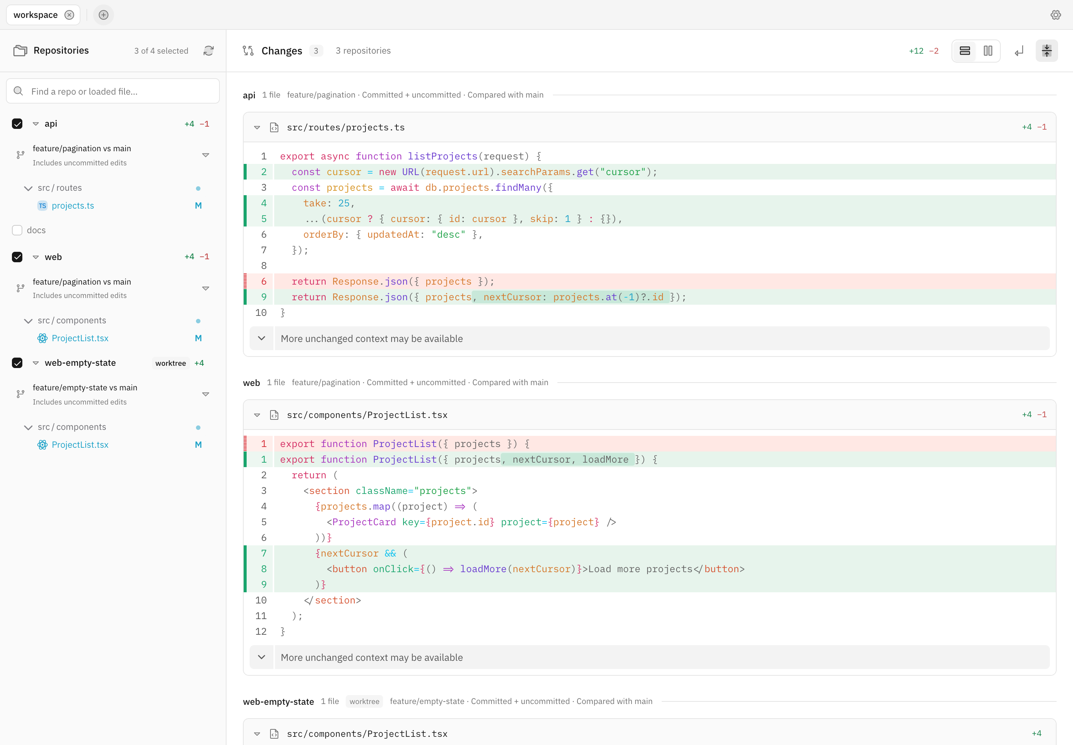Uncheck the api repository checkbox

(17, 124)
